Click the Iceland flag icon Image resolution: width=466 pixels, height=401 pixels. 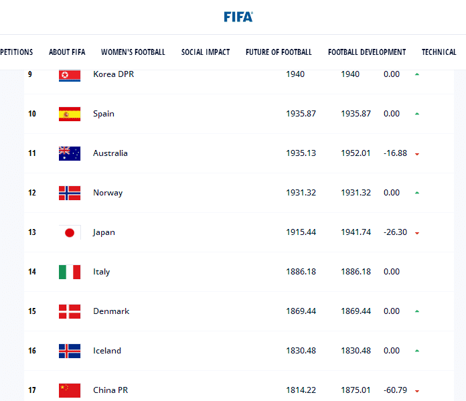tap(70, 351)
